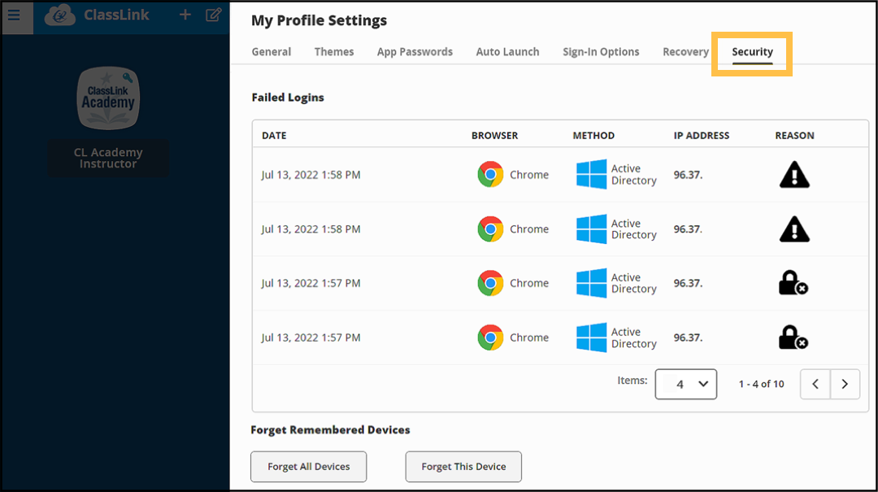The height and width of the screenshot is (492, 878).
Task: Launch the CL Academy Instructor app
Action: click(x=108, y=98)
